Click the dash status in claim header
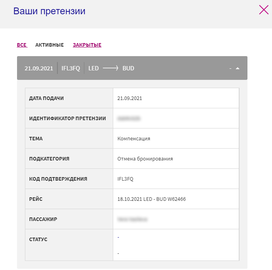This screenshot has height=270, width=272. pyautogui.click(x=230, y=68)
